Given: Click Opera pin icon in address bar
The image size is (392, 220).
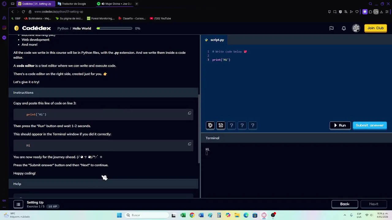Looking at the screenshot, I should click(x=329, y=12).
